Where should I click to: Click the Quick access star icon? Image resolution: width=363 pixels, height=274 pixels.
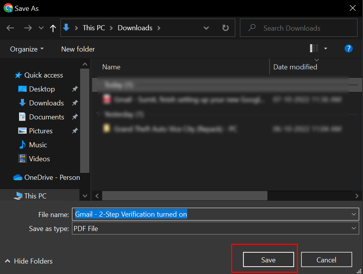pyautogui.click(x=18, y=75)
